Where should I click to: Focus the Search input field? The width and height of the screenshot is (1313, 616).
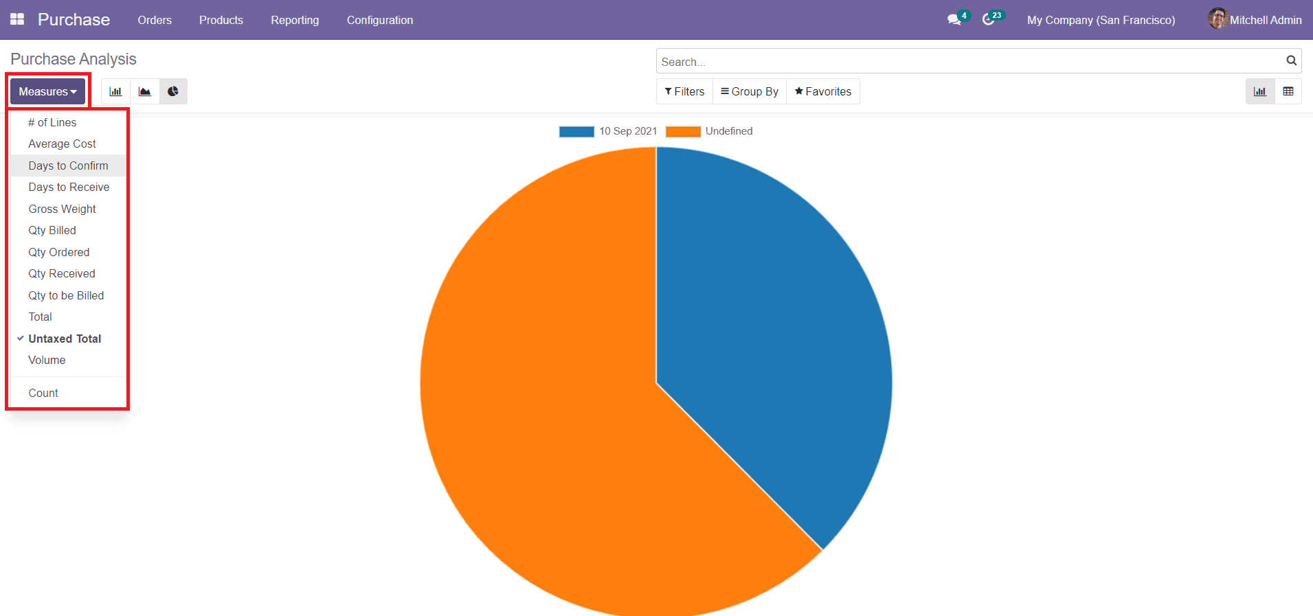click(x=969, y=61)
